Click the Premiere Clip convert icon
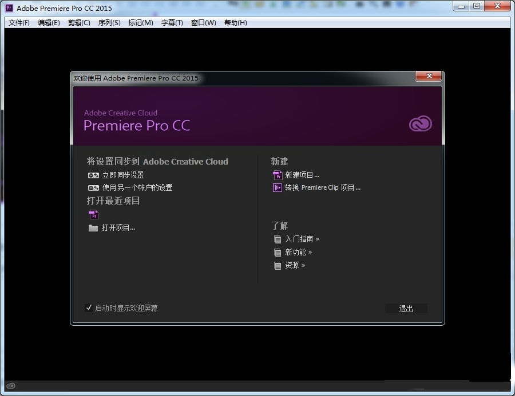 coord(278,187)
